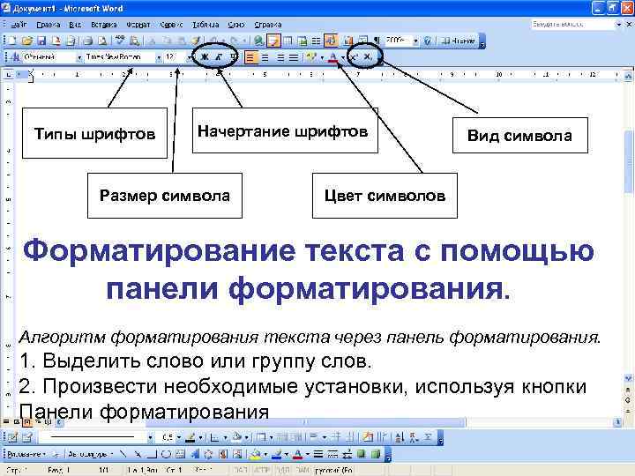Screen dimensions: 635x476
Task: Open the Style dropdown showing Обычный
Action: coord(79,57)
